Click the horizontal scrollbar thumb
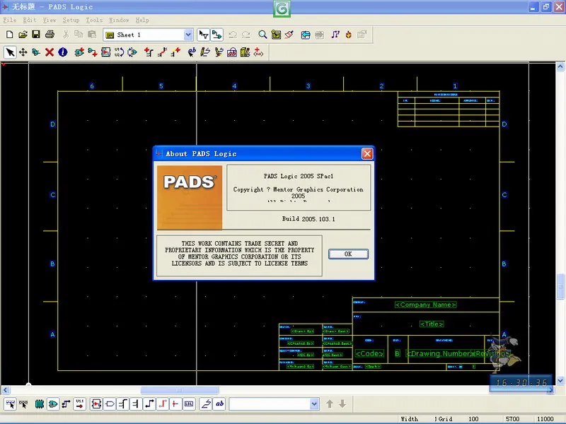Image resolution: width=566 pixels, height=424 pixels. point(180,390)
